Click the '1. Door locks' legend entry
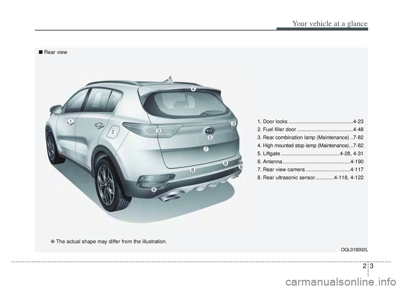The height and width of the screenshot is (289, 403). 310,122
